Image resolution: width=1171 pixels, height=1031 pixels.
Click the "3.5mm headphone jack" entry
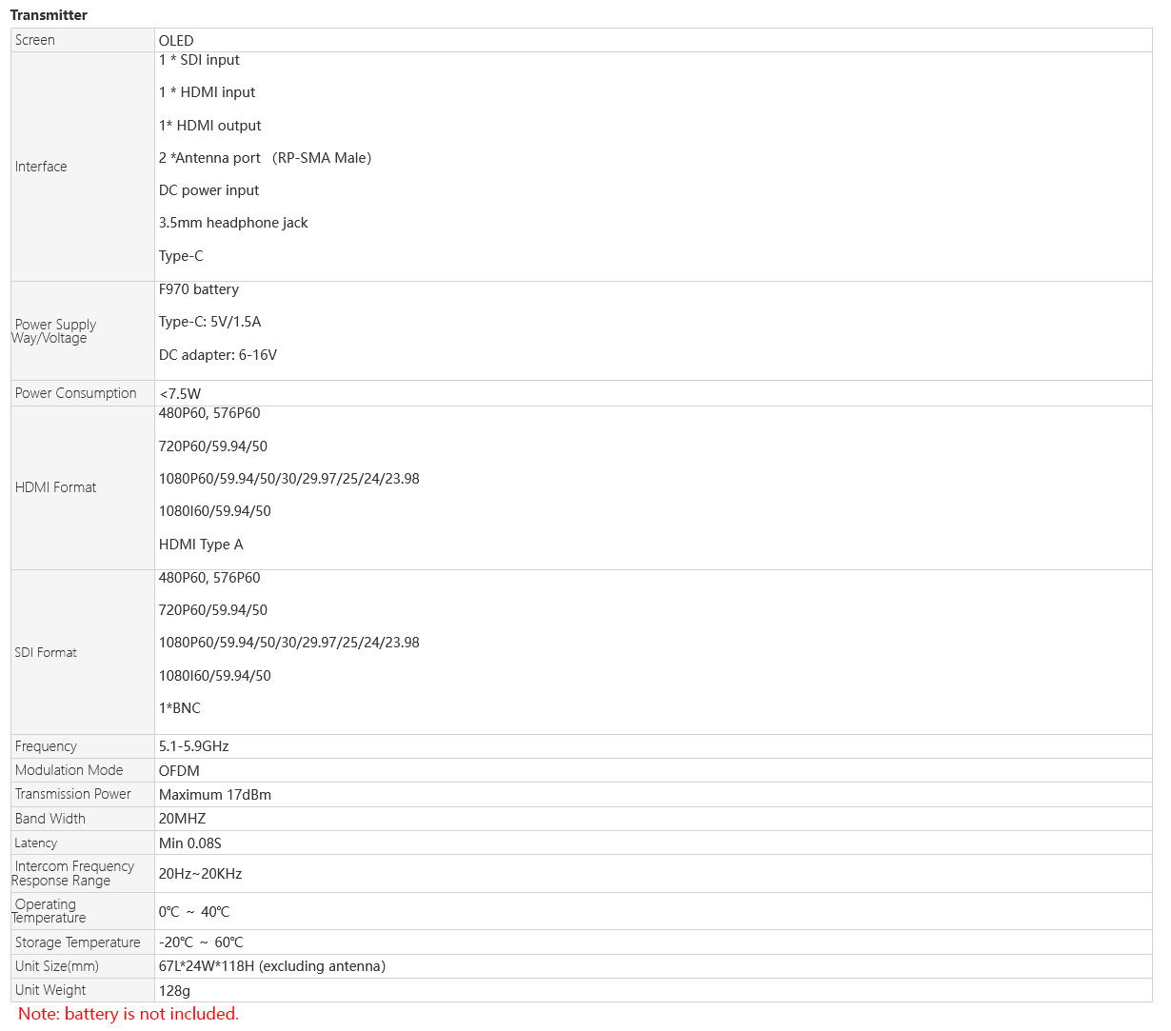coord(233,223)
